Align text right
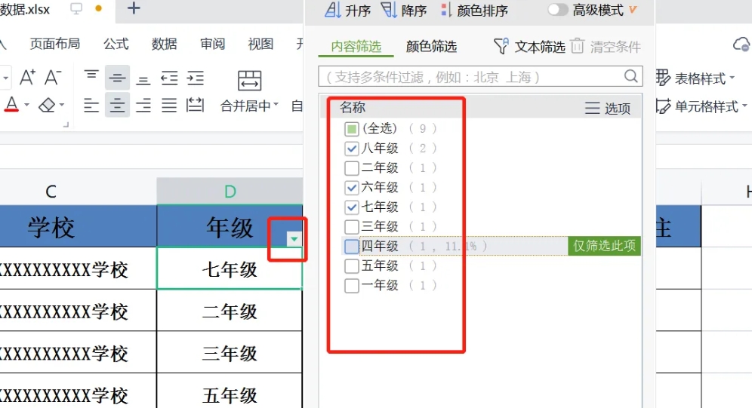The width and height of the screenshot is (752, 408). (143, 105)
